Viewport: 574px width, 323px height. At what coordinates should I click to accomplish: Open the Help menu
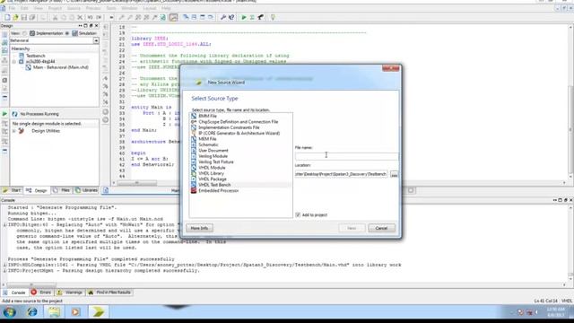[166, 8]
